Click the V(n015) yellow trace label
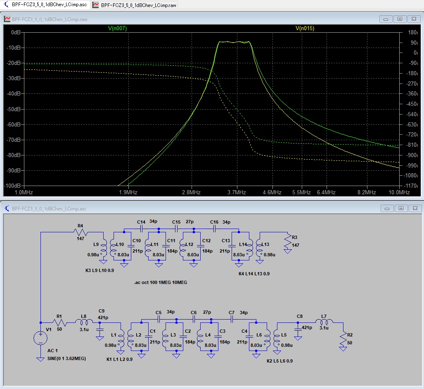Screen dimensions: 424x389 305,28
